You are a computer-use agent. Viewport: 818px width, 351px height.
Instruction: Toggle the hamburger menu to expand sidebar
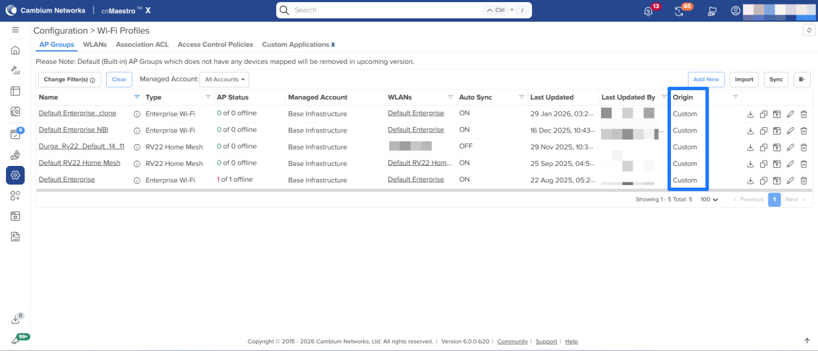click(15, 30)
